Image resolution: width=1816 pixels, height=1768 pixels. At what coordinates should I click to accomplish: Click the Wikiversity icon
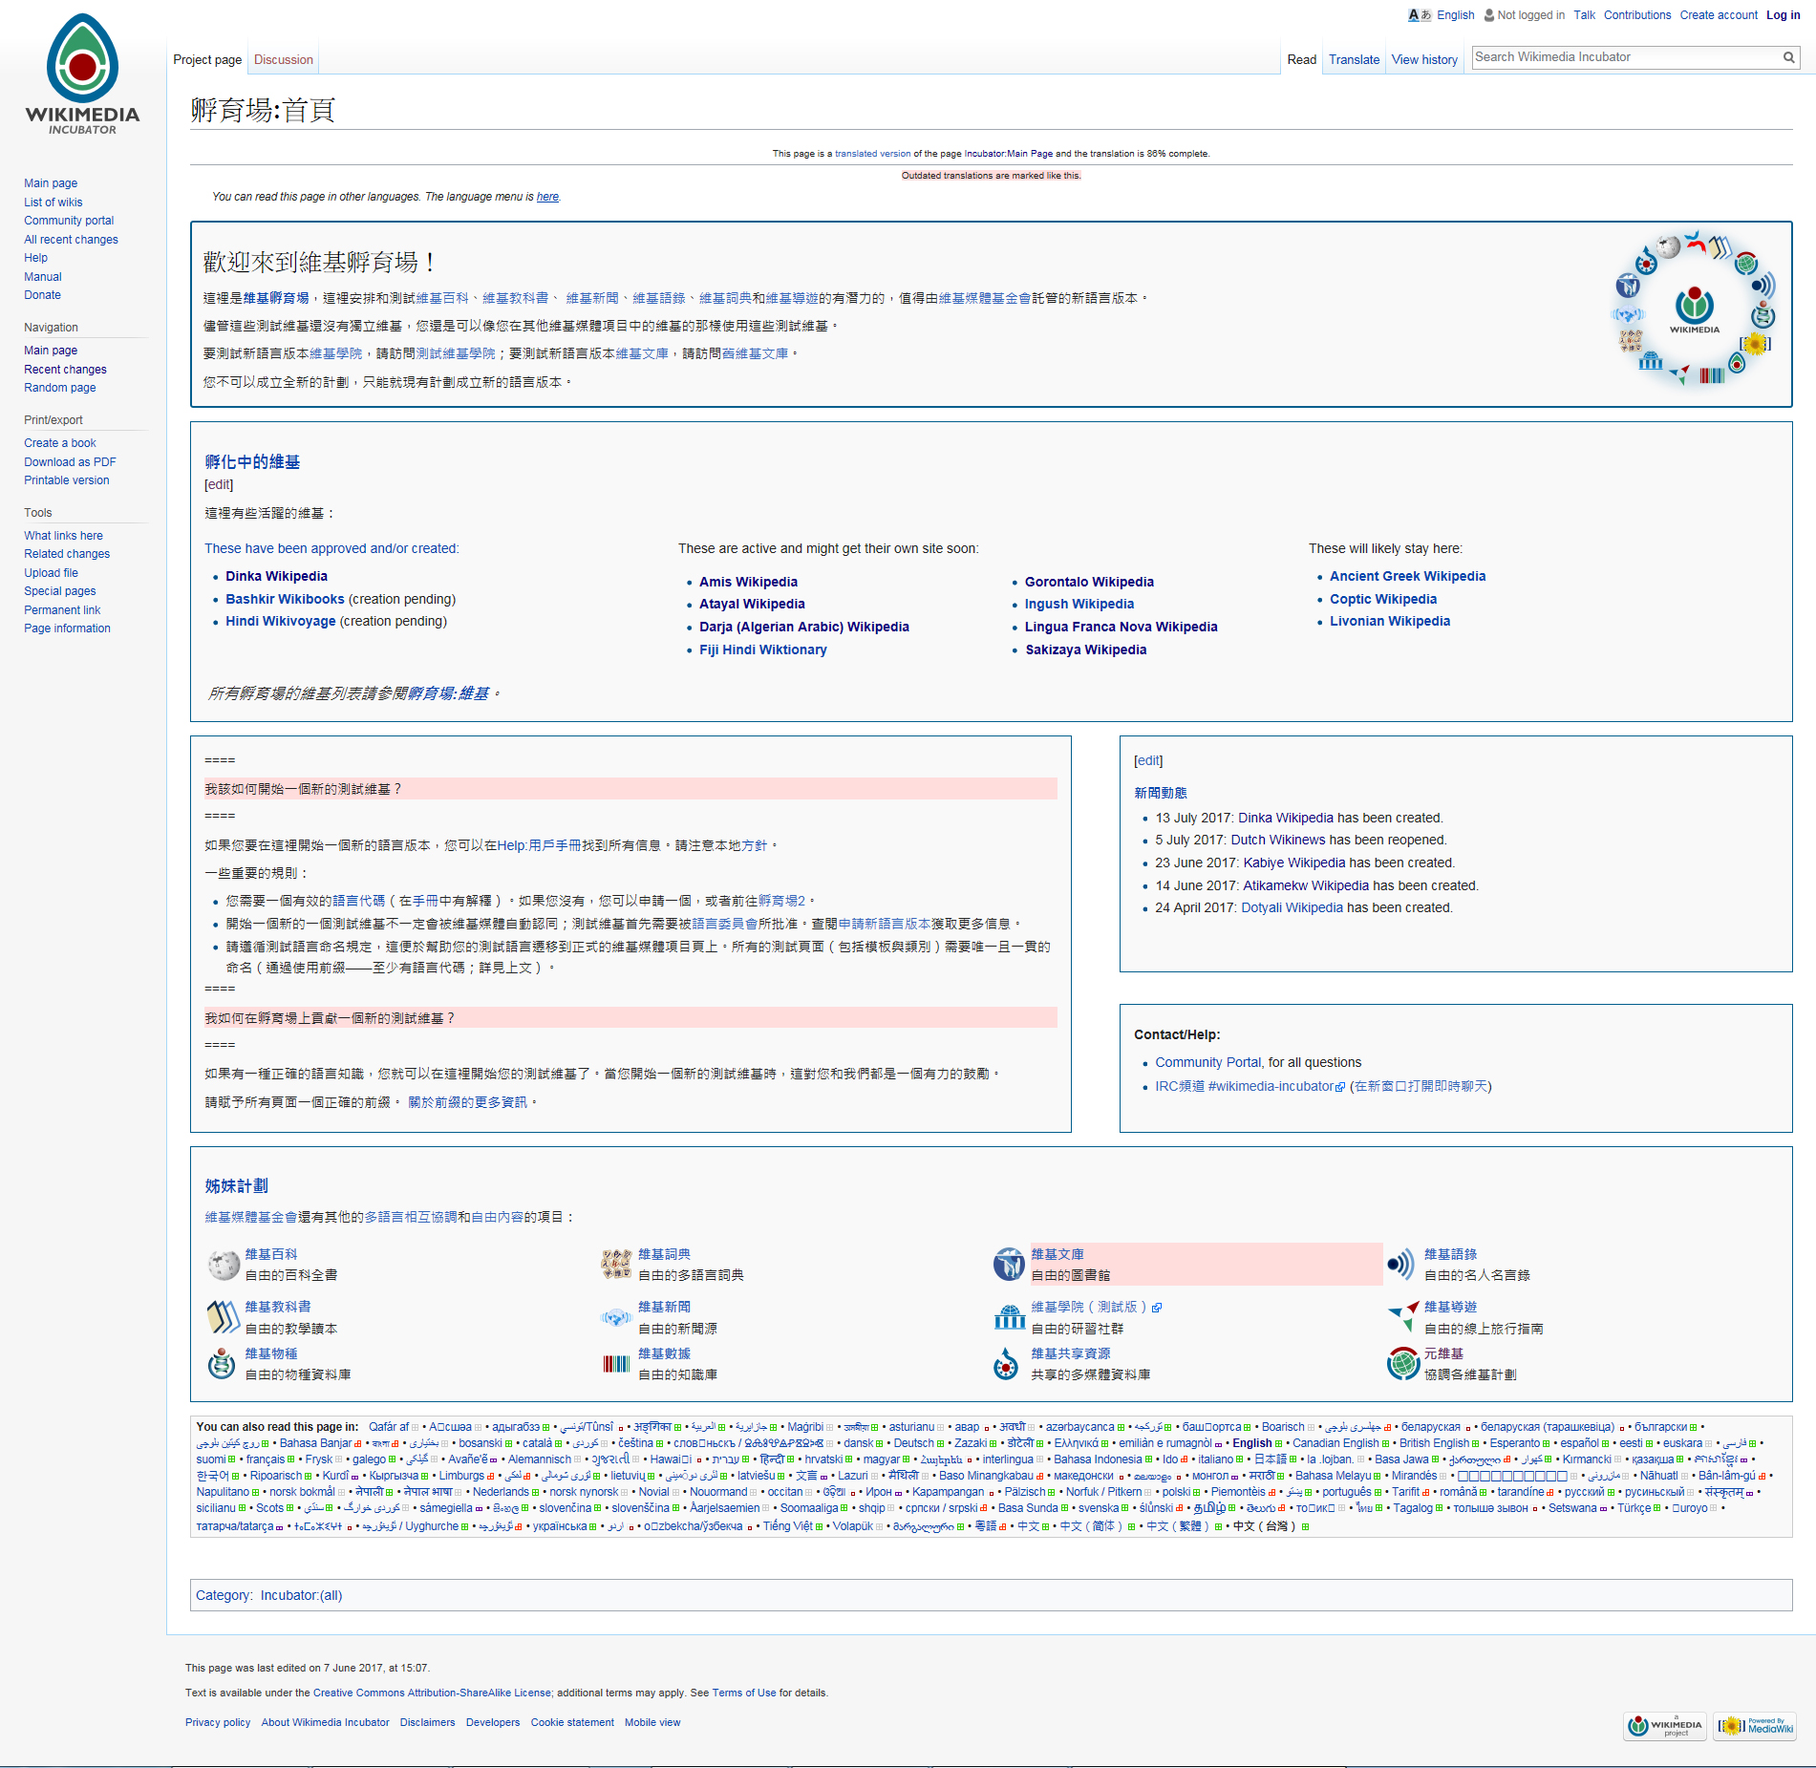1009,1317
